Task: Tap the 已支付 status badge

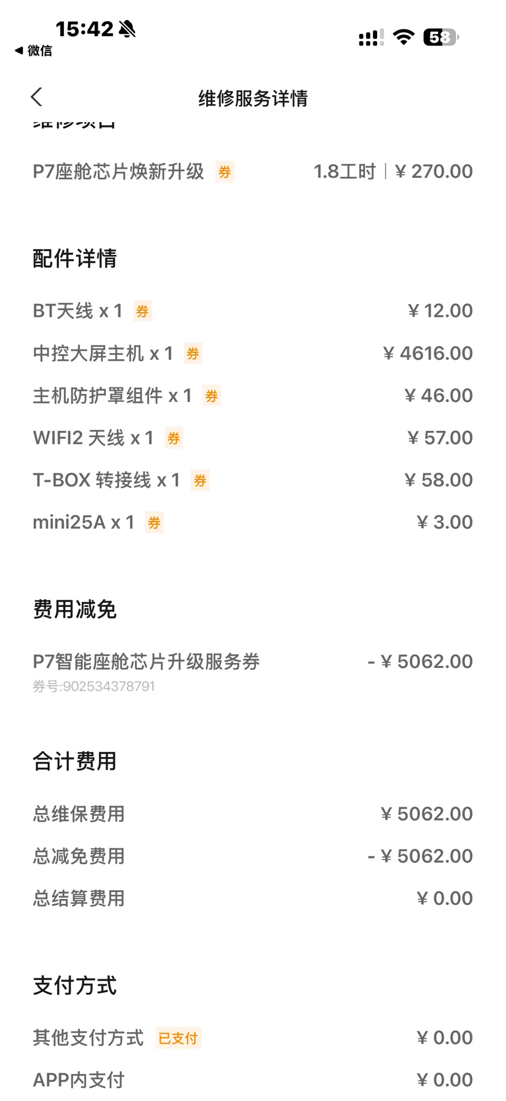Action: point(178,1038)
